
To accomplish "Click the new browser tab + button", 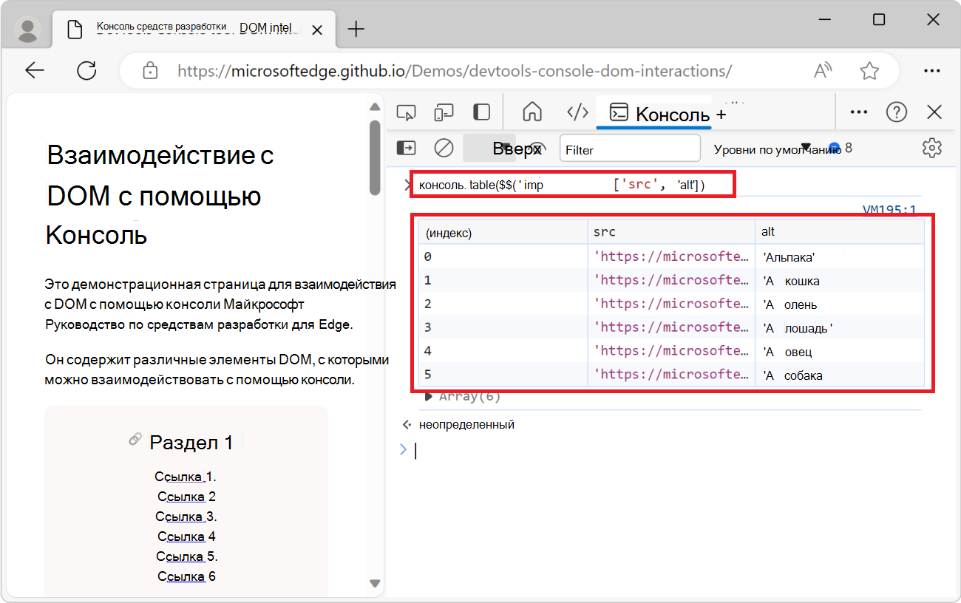I will click(356, 30).
